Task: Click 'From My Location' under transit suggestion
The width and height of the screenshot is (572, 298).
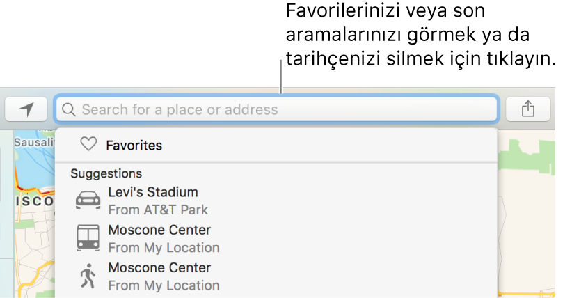Action: (x=164, y=248)
